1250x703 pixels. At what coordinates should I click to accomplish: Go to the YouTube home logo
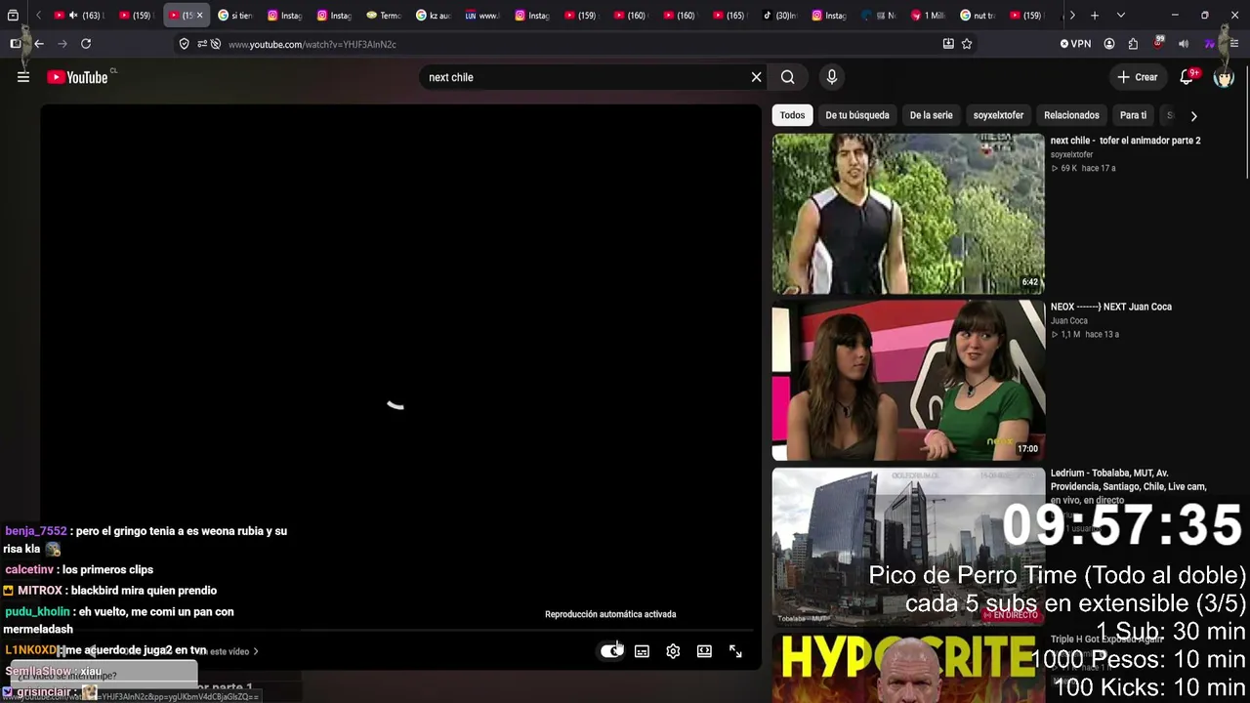pos(77,77)
